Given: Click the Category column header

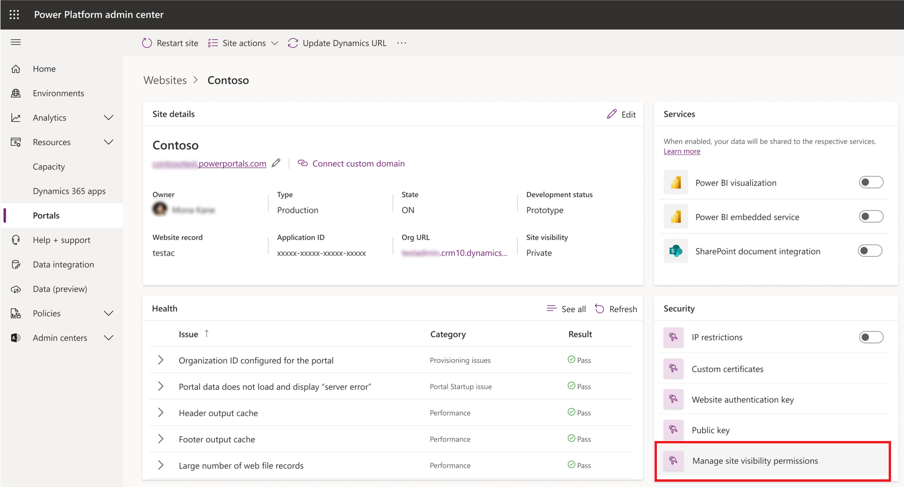Looking at the screenshot, I should 448,334.
